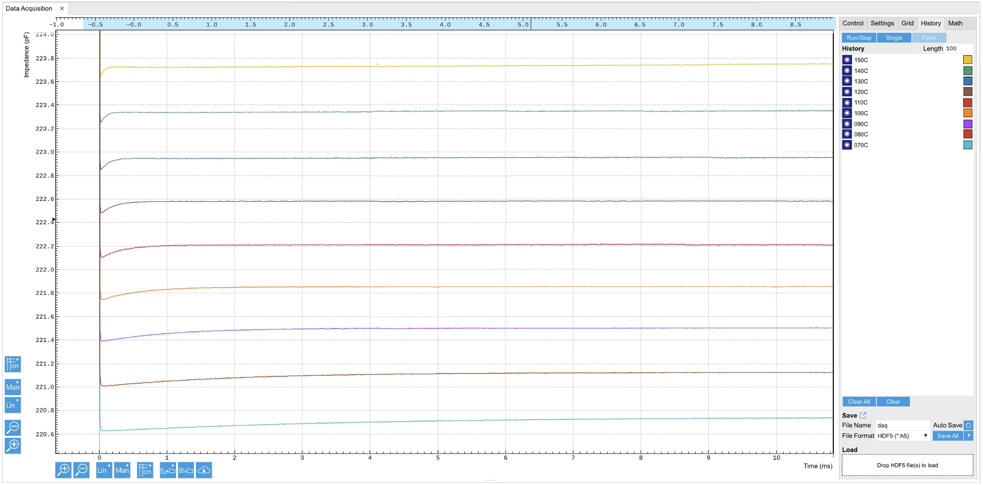The height and width of the screenshot is (485, 983).
Task: Click the export data table to folder icon
Action: pos(185,470)
